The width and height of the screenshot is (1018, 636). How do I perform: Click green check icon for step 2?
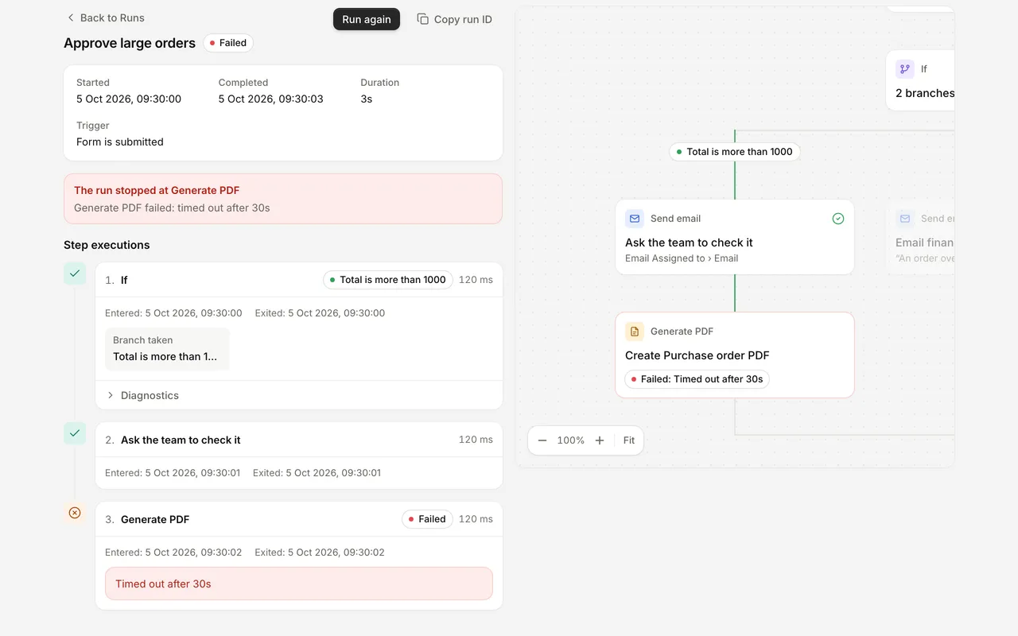(75, 433)
